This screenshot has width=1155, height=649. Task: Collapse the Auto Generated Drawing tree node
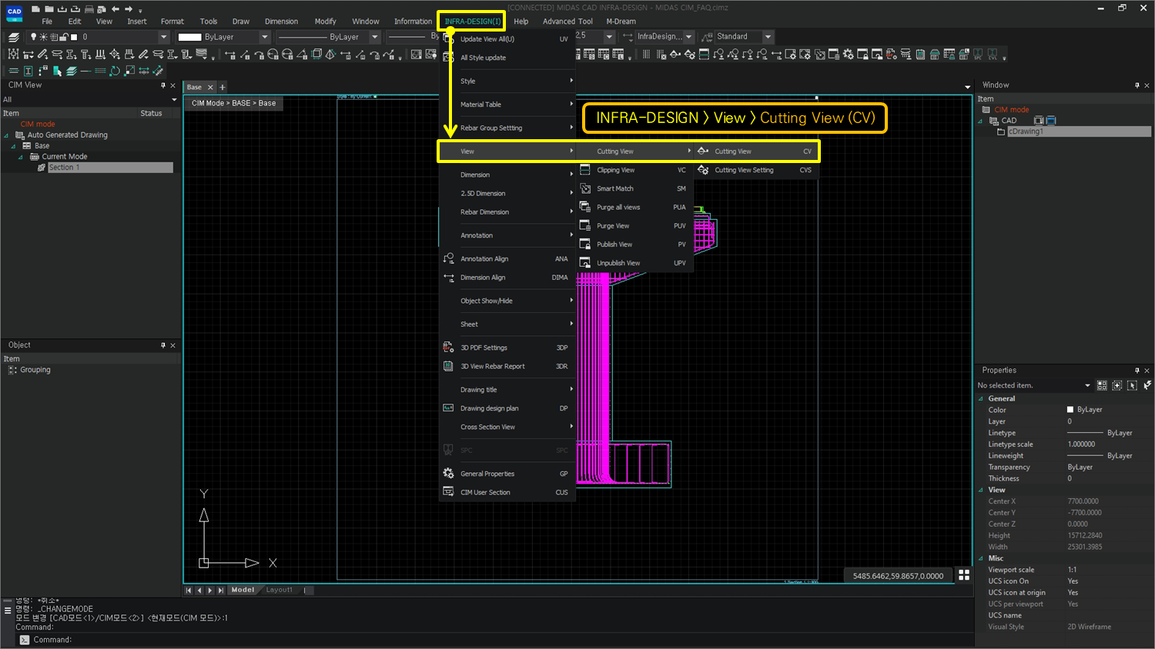click(x=7, y=135)
